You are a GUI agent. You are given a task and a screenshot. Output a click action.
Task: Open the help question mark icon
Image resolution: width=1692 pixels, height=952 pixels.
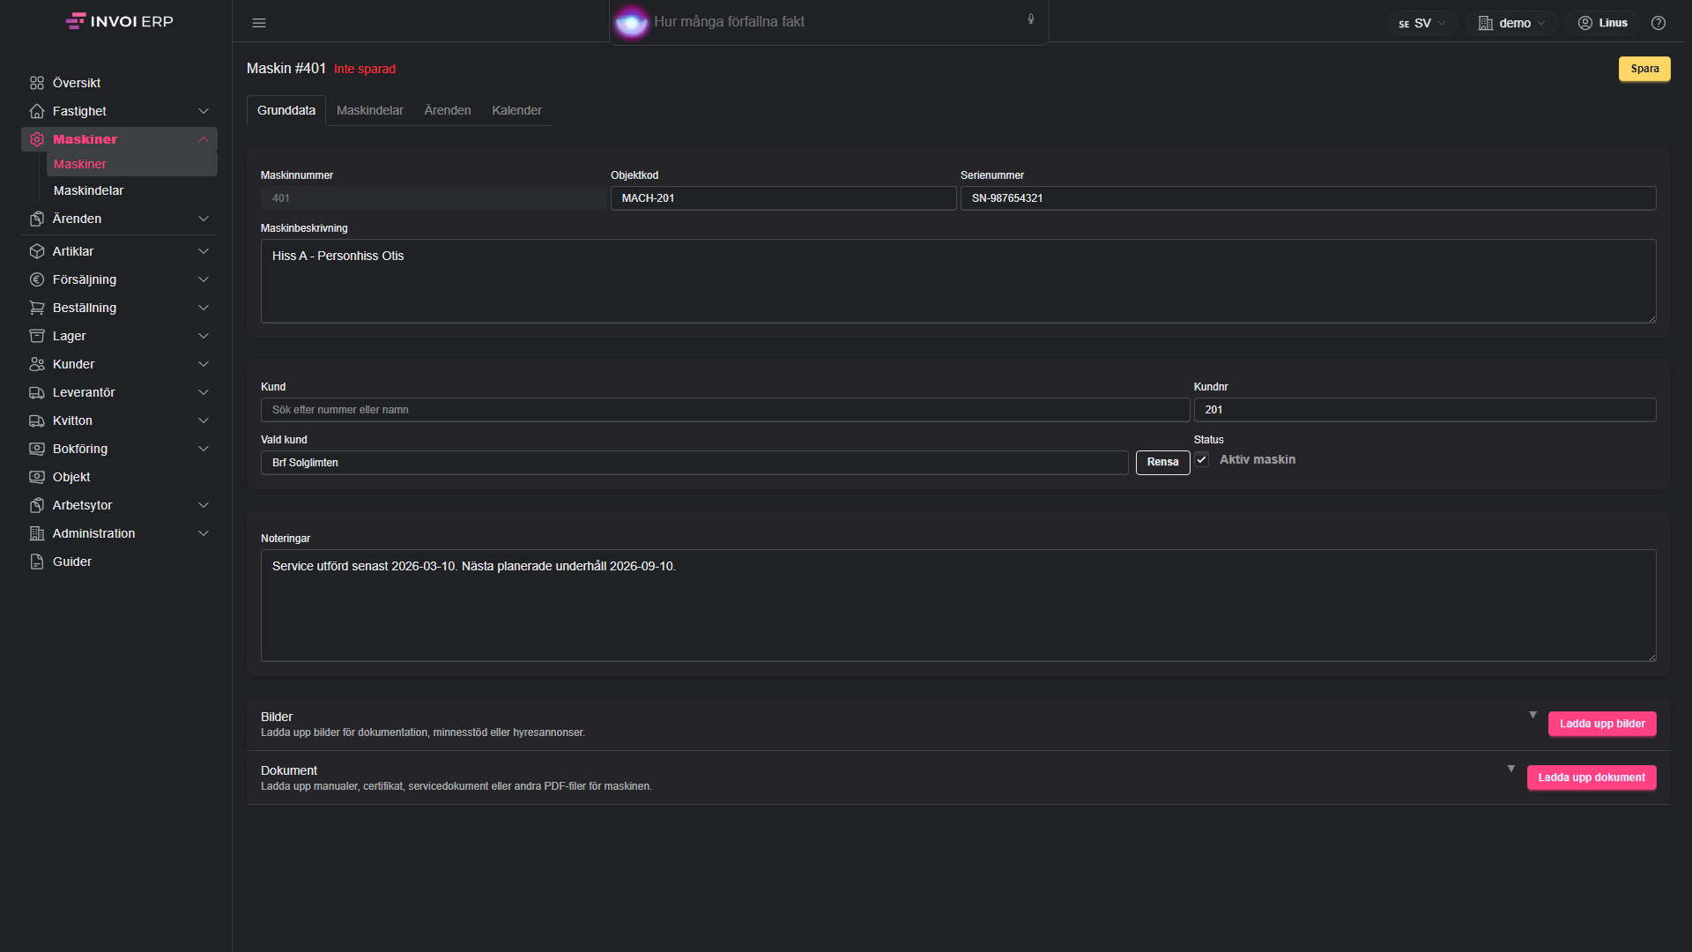(1659, 23)
